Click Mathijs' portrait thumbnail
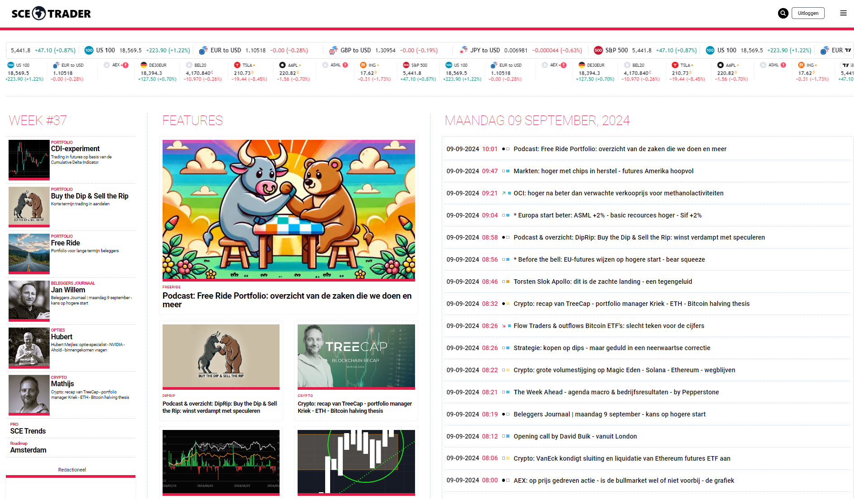The height and width of the screenshot is (499, 854). [29, 395]
